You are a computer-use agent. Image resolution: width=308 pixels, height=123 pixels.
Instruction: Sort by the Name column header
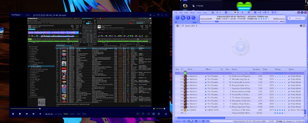234,69
